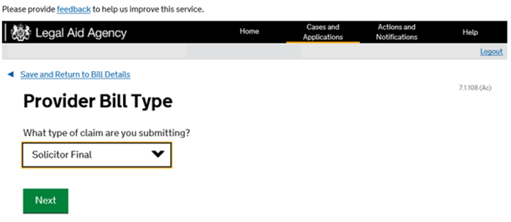Click the Legal Aid Agency header title
The width and height of the screenshot is (511, 222).
point(81,32)
